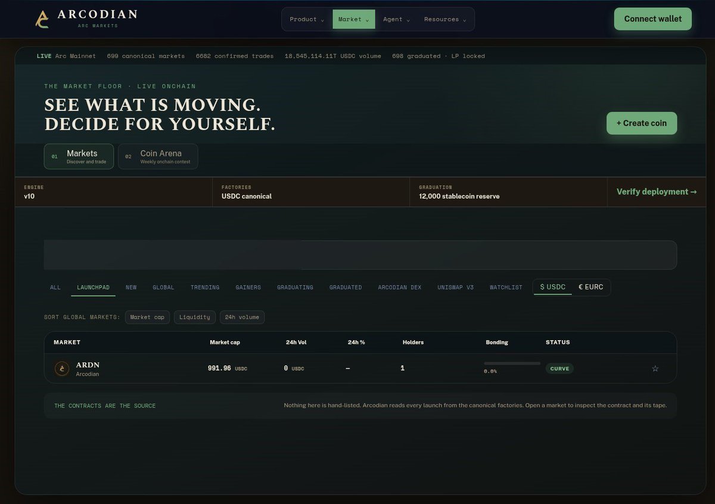This screenshot has width=715, height=504.
Task: Select the LAUNCHPAD filter tab
Action: click(93, 287)
